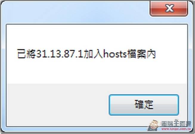Confirm the message with the 確定 button
This screenshot has height=134, width=195.
144,105
